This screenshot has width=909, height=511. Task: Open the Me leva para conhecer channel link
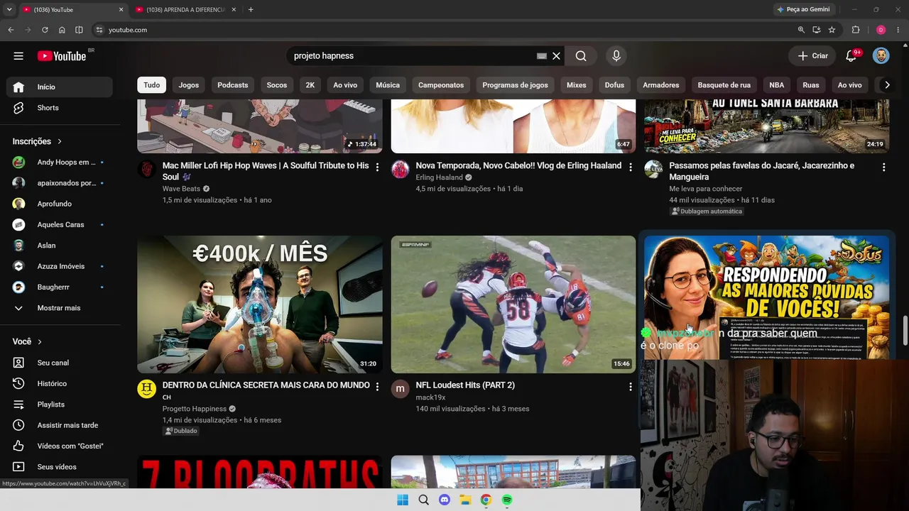tap(705, 189)
